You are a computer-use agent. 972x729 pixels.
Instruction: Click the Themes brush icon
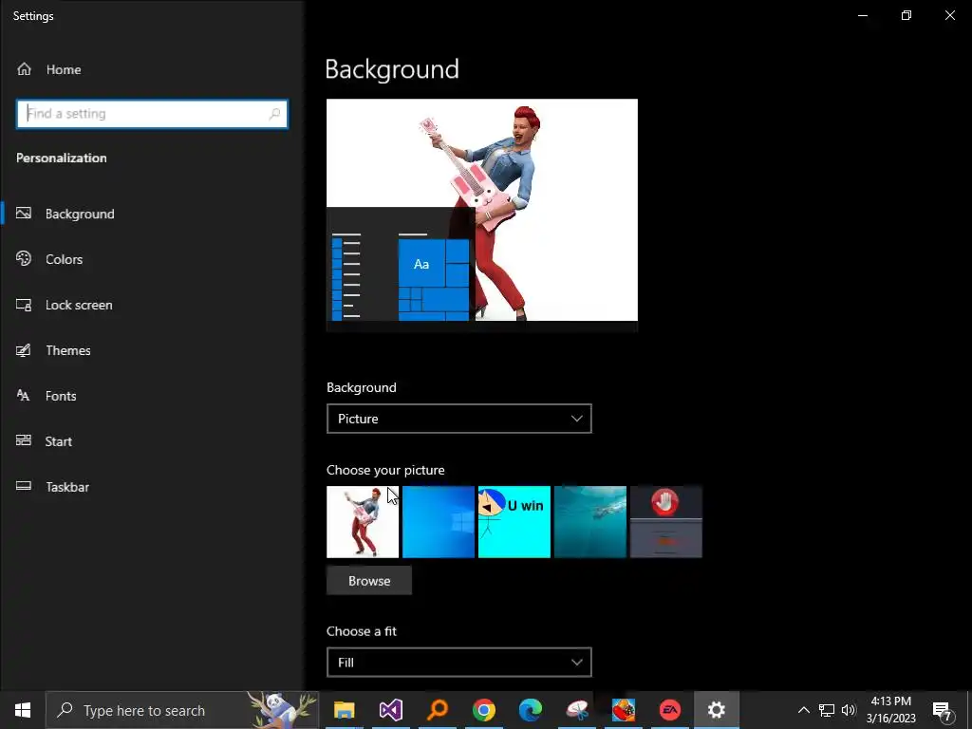pos(24,350)
